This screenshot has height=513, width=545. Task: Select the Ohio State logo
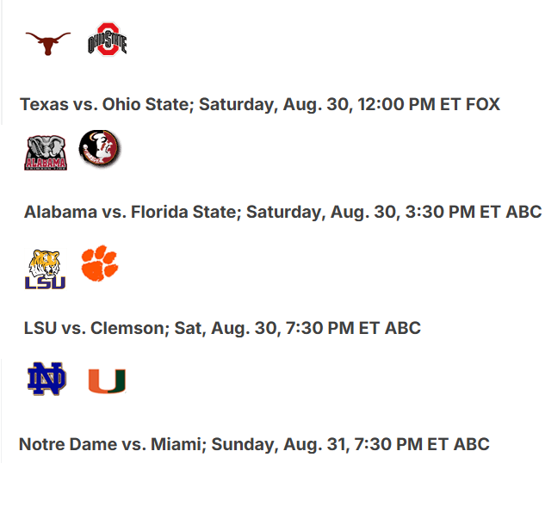tap(107, 39)
